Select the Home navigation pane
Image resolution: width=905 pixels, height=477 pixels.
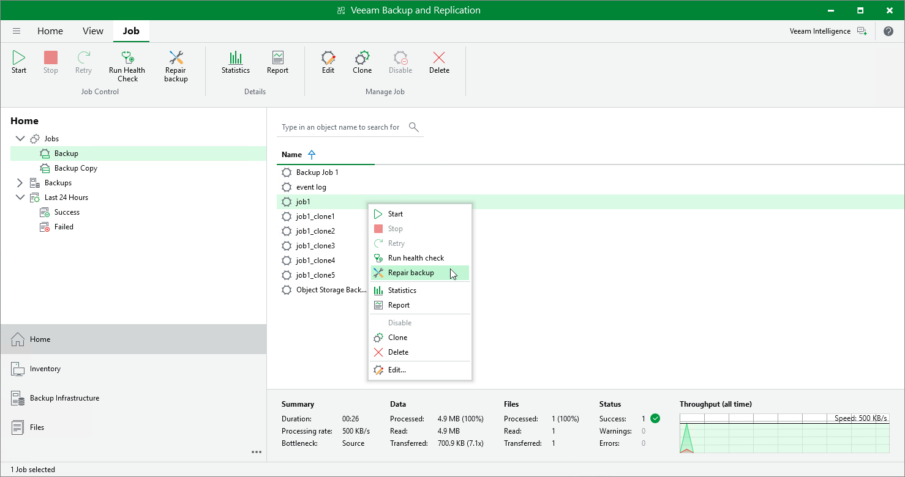[133, 339]
